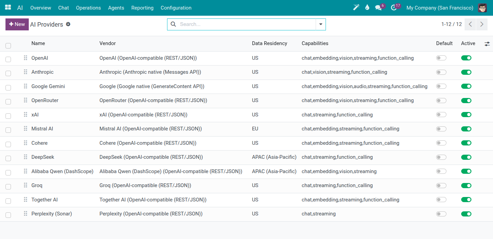Expand the search options dropdown arrow

pos(321,24)
